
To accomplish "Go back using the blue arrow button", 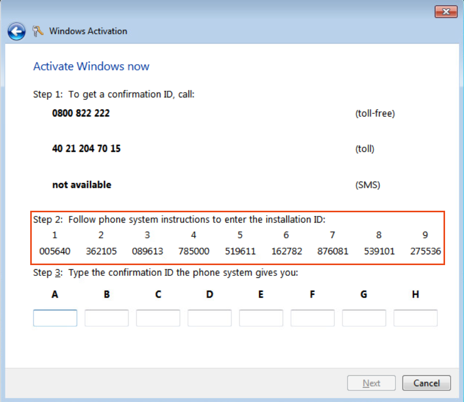I will point(16,31).
